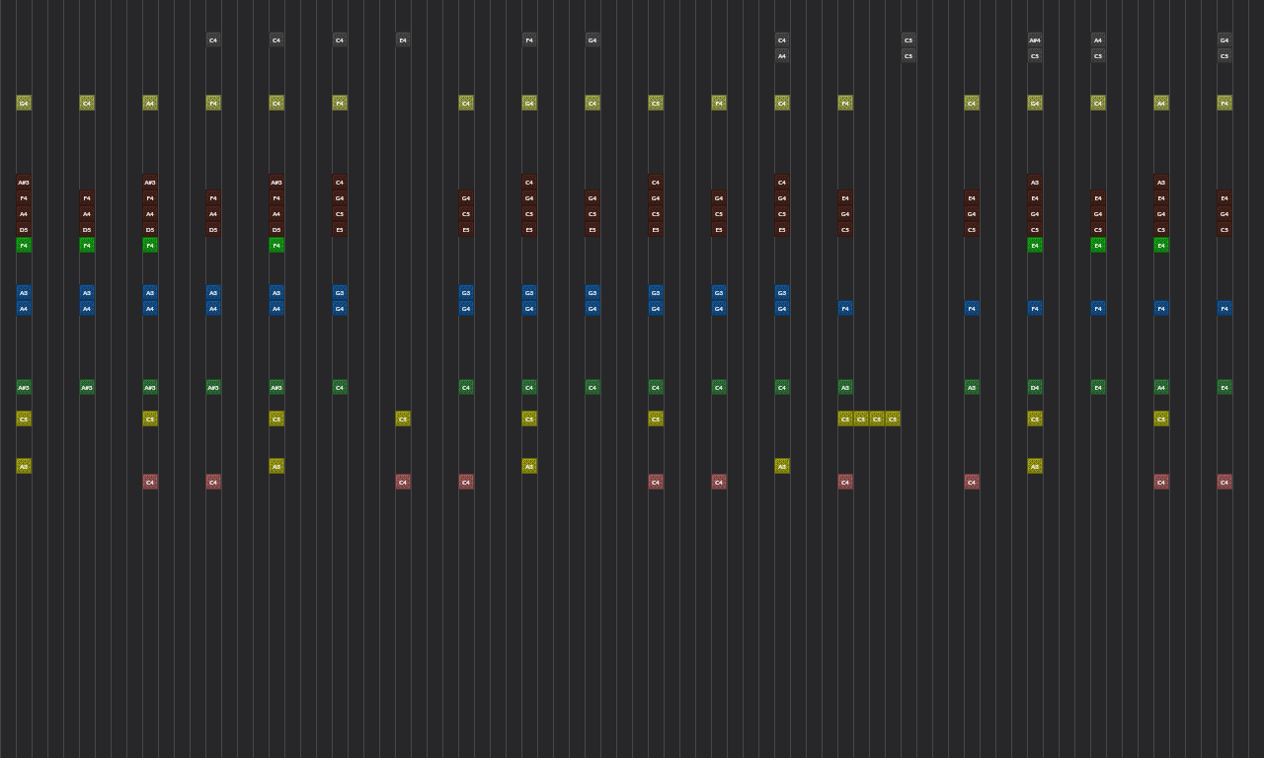Click the last of the four consecutive yellow C5 notes
The height and width of the screenshot is (758, 1264).
click(x=892, y=418)
